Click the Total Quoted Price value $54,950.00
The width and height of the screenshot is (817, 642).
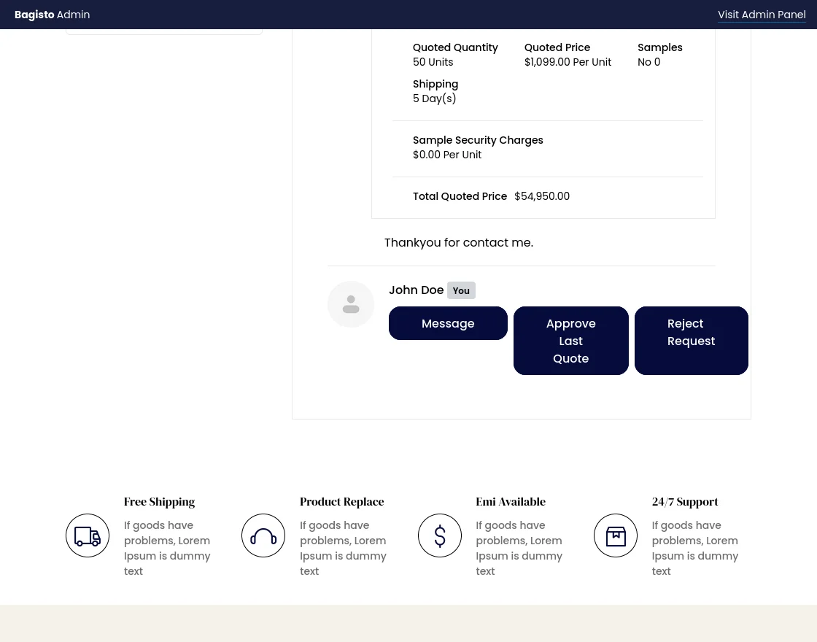point(542,196)
